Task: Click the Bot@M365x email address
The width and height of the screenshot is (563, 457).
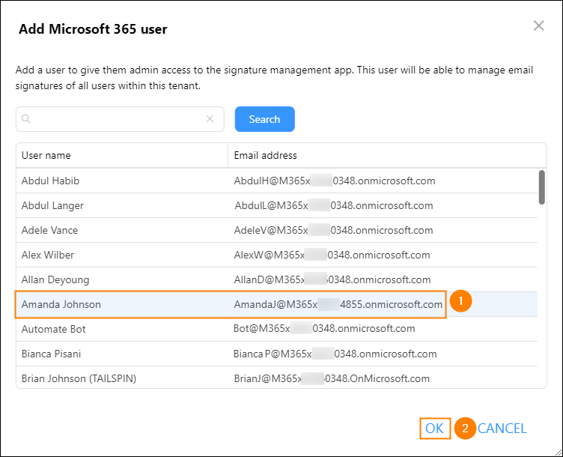Action: point(324,328)
